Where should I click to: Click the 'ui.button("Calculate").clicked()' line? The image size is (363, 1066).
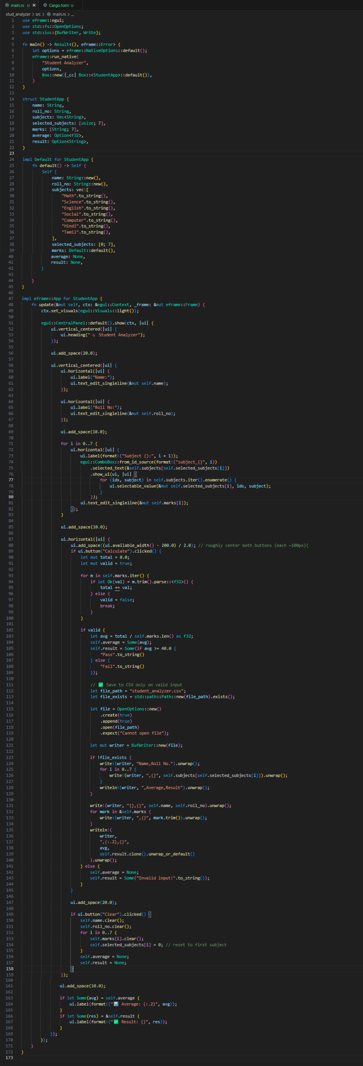point(116,551)
